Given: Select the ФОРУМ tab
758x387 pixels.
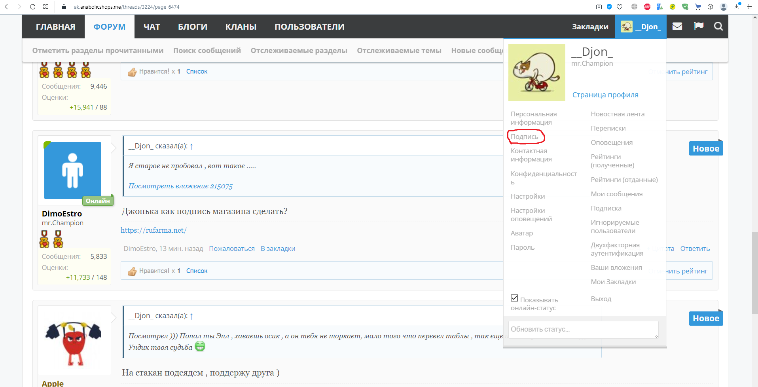Looking at the screenshot, I should [x=110, y=27].
